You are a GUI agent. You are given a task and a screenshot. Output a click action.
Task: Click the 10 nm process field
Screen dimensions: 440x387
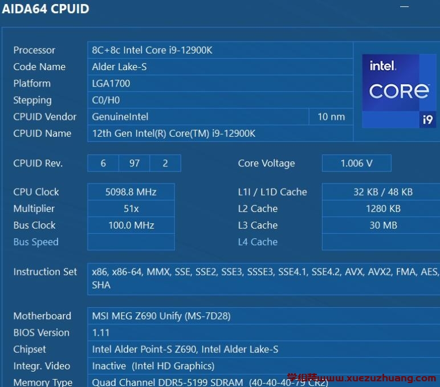[x=331, y=117]
